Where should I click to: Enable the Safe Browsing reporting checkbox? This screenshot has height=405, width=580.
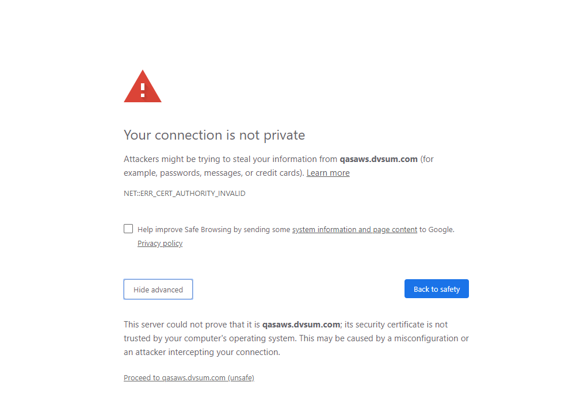coord(128,229)
